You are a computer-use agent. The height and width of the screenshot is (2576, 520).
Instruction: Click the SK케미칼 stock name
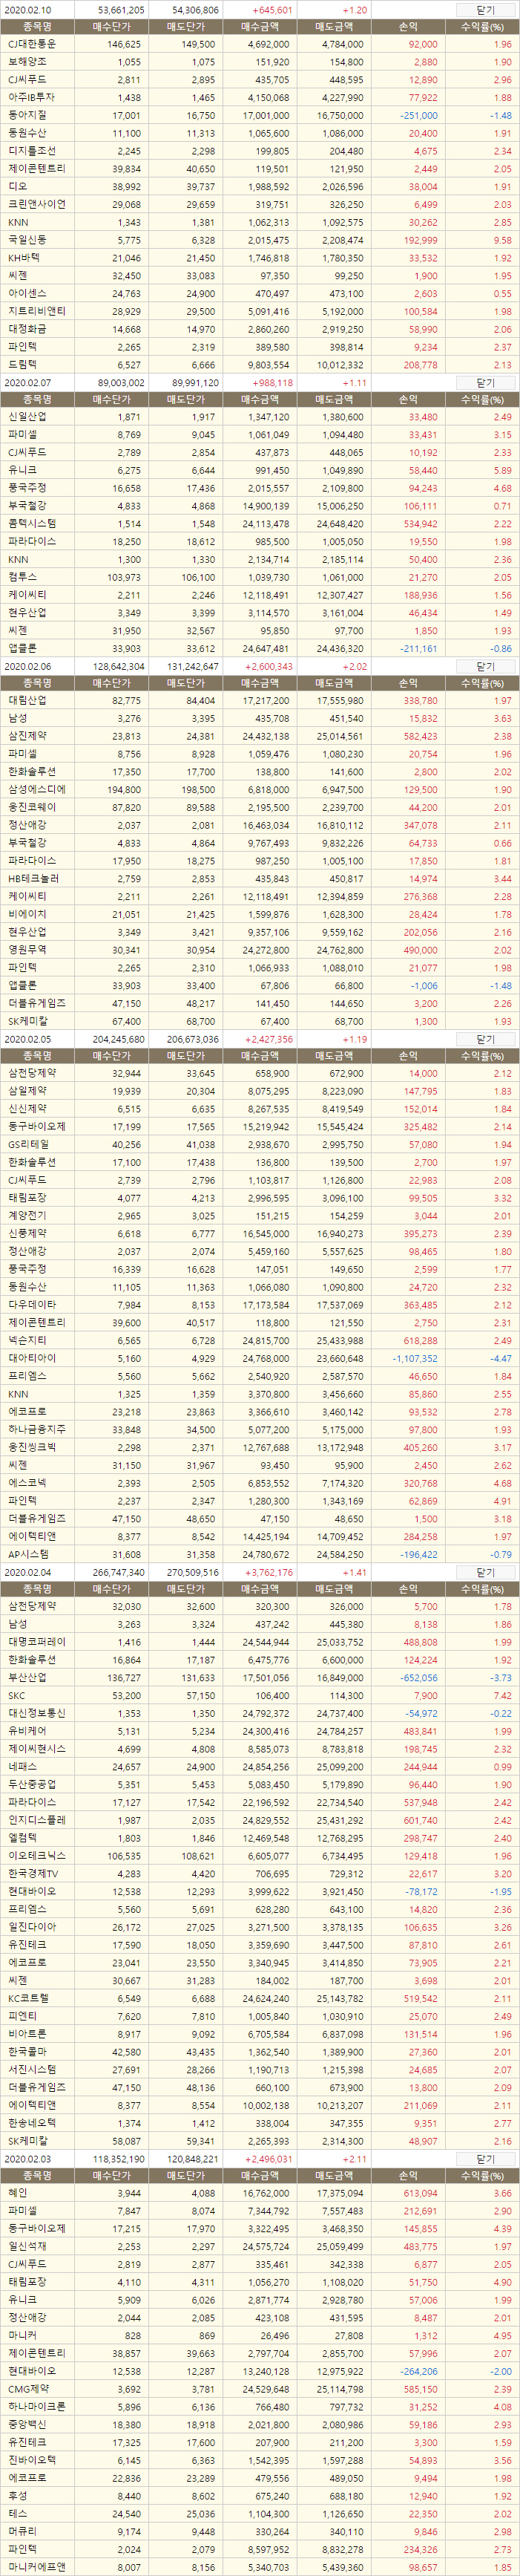pyautogui.click(x=27, y=1021)
